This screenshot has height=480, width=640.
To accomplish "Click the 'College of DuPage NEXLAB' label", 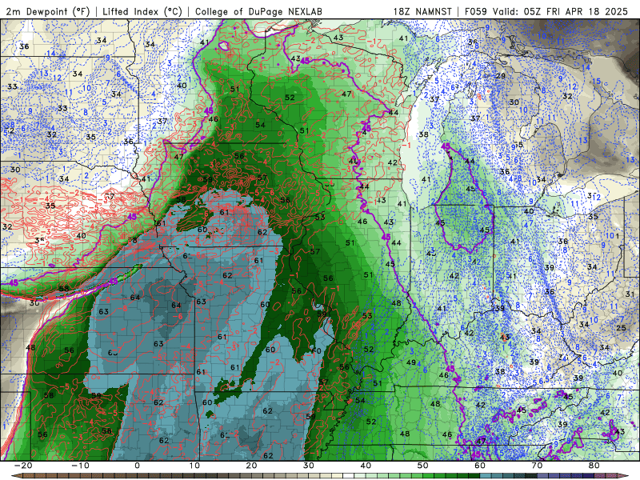I will point(258,11).
